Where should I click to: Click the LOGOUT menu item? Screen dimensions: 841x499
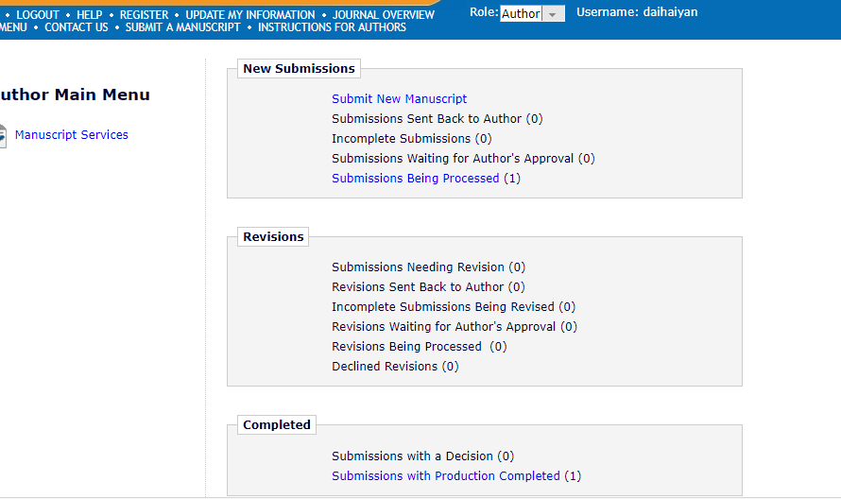pos(38,15)
